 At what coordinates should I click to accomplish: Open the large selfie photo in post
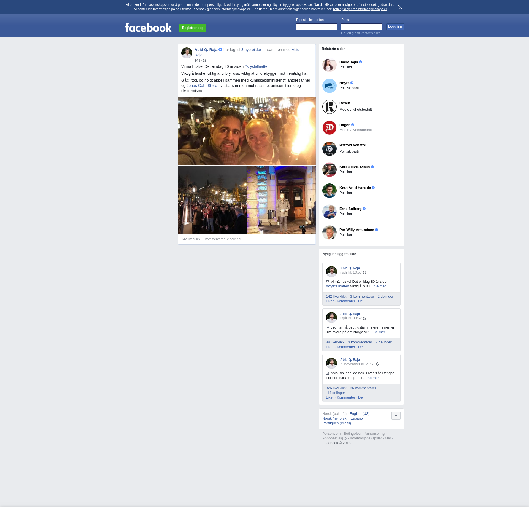coord(247,131)
